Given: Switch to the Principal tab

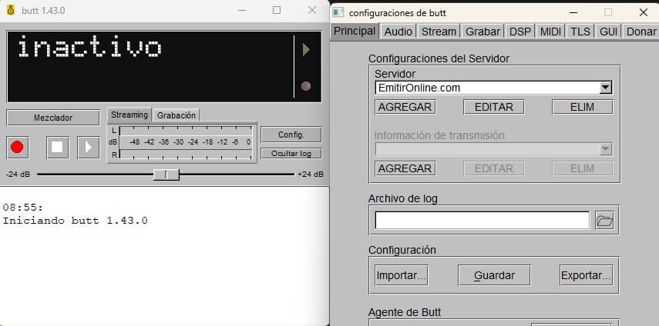Looking at the screenshot, I should (355, 31).
